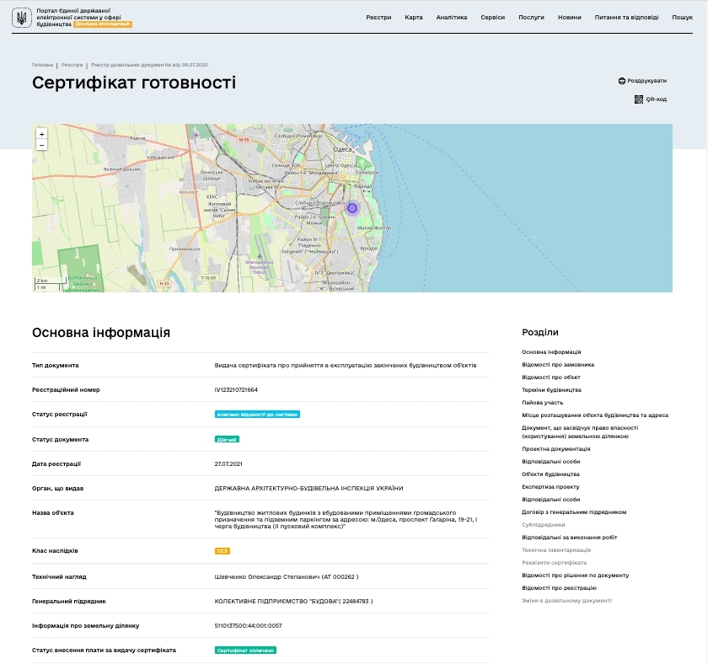Jump to section Проектна документація
Viewport: 708px width, 664px height.
pyautogui.click(x=555, y=449)
